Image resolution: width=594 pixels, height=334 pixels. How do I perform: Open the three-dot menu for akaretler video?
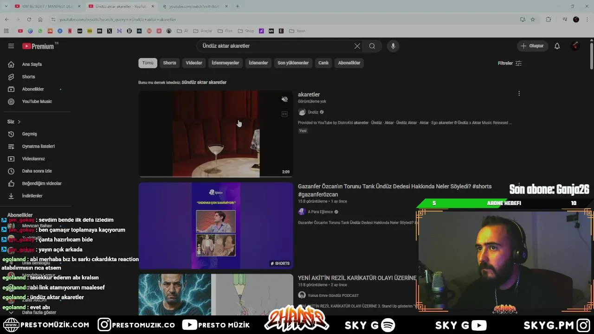coord(519,94)
